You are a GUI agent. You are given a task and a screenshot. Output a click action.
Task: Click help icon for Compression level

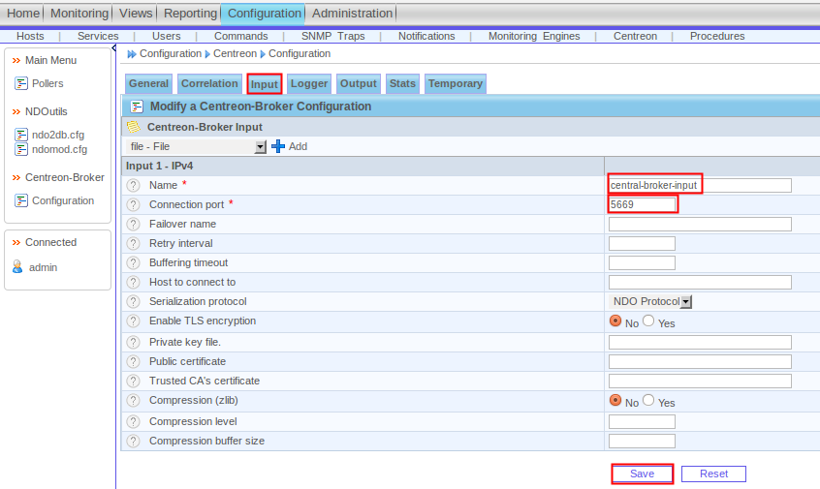tap(134, 421)
